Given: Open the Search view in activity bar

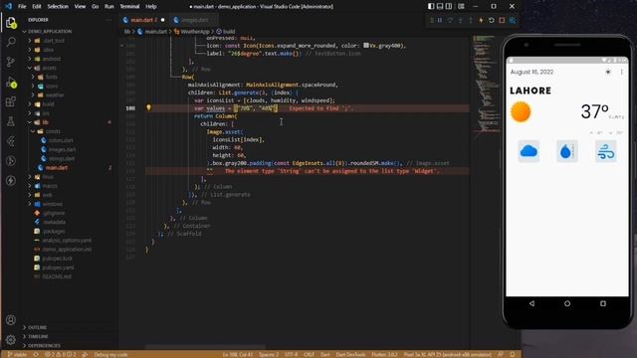Looking at the screenshot, I should tap(11, 42).
